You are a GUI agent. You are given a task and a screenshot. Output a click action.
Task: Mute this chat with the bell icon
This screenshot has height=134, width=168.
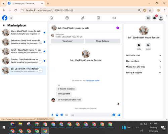139,45
